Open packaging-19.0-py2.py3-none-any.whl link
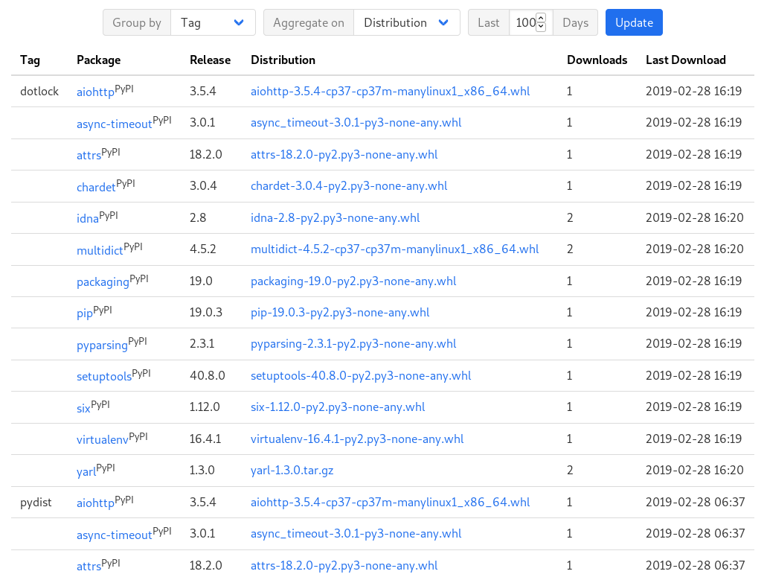Viewport: 767px width, 580px height. click(353, 281)
